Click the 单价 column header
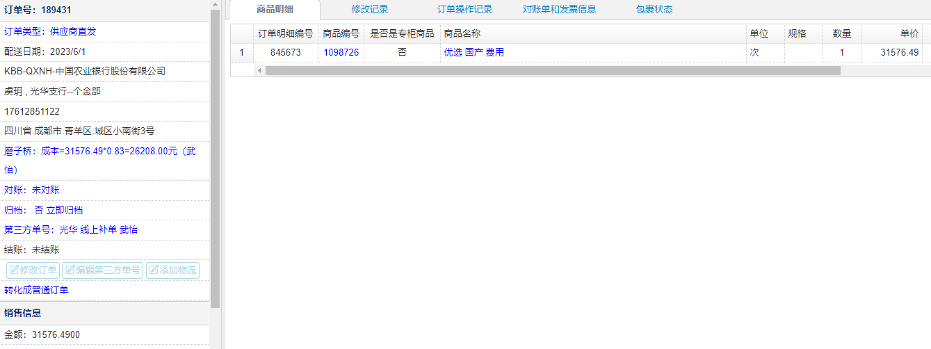 pos(891,33)
